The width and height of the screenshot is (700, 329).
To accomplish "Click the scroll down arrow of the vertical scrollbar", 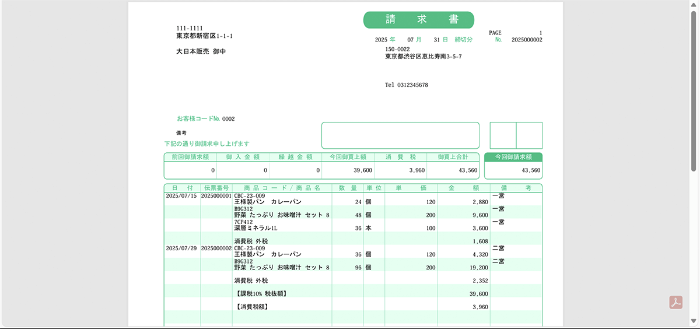I will pos(694,322).
